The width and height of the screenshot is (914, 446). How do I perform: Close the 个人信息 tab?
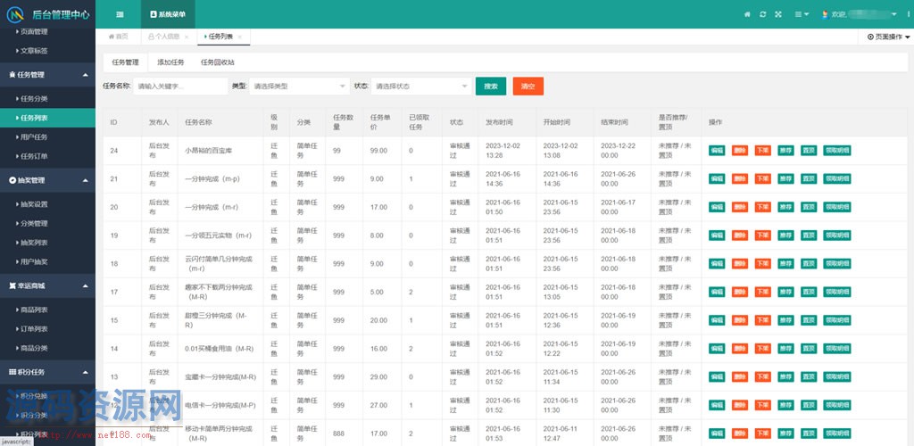(187, 37)
